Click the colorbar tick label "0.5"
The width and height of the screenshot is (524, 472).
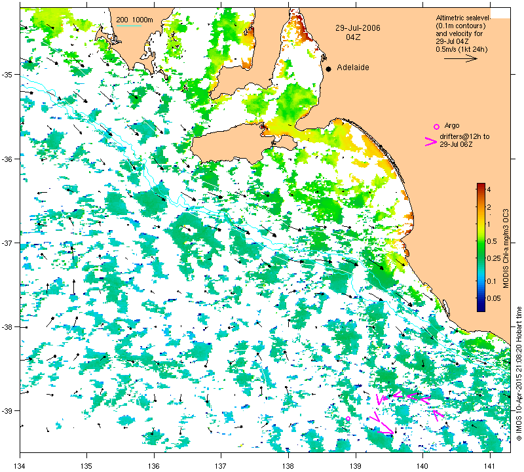coord(492,241)
